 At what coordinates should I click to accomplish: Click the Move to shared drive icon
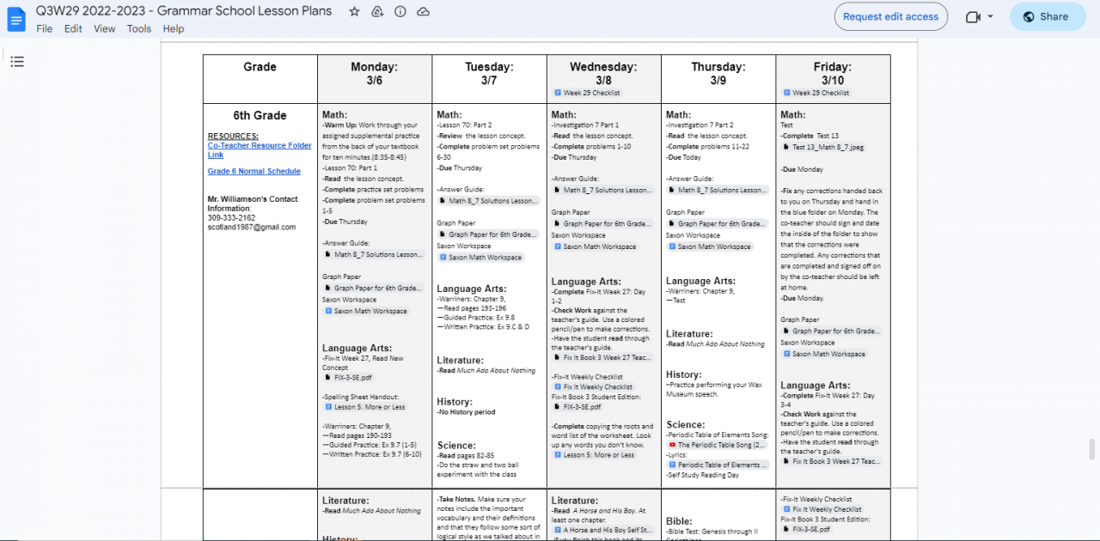376,11
